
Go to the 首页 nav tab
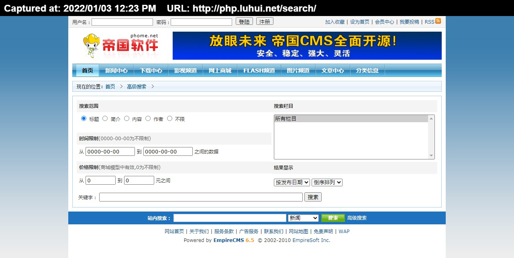tap(88, 71)
